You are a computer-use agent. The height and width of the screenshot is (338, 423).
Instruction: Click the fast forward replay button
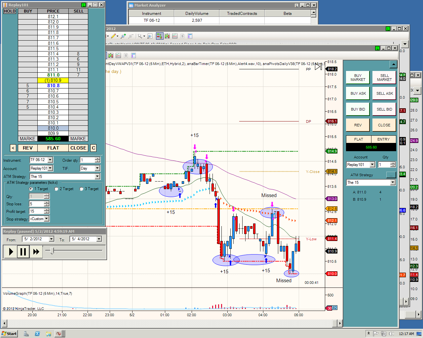tap(36, 252)
